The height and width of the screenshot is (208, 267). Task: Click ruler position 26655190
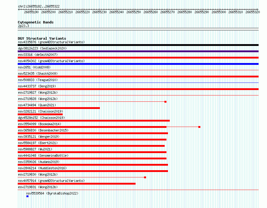coord(31,12)
